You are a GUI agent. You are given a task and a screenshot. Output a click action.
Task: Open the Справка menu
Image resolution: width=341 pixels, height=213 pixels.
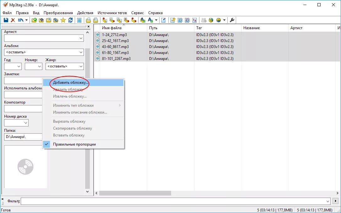tap(155, 13)
